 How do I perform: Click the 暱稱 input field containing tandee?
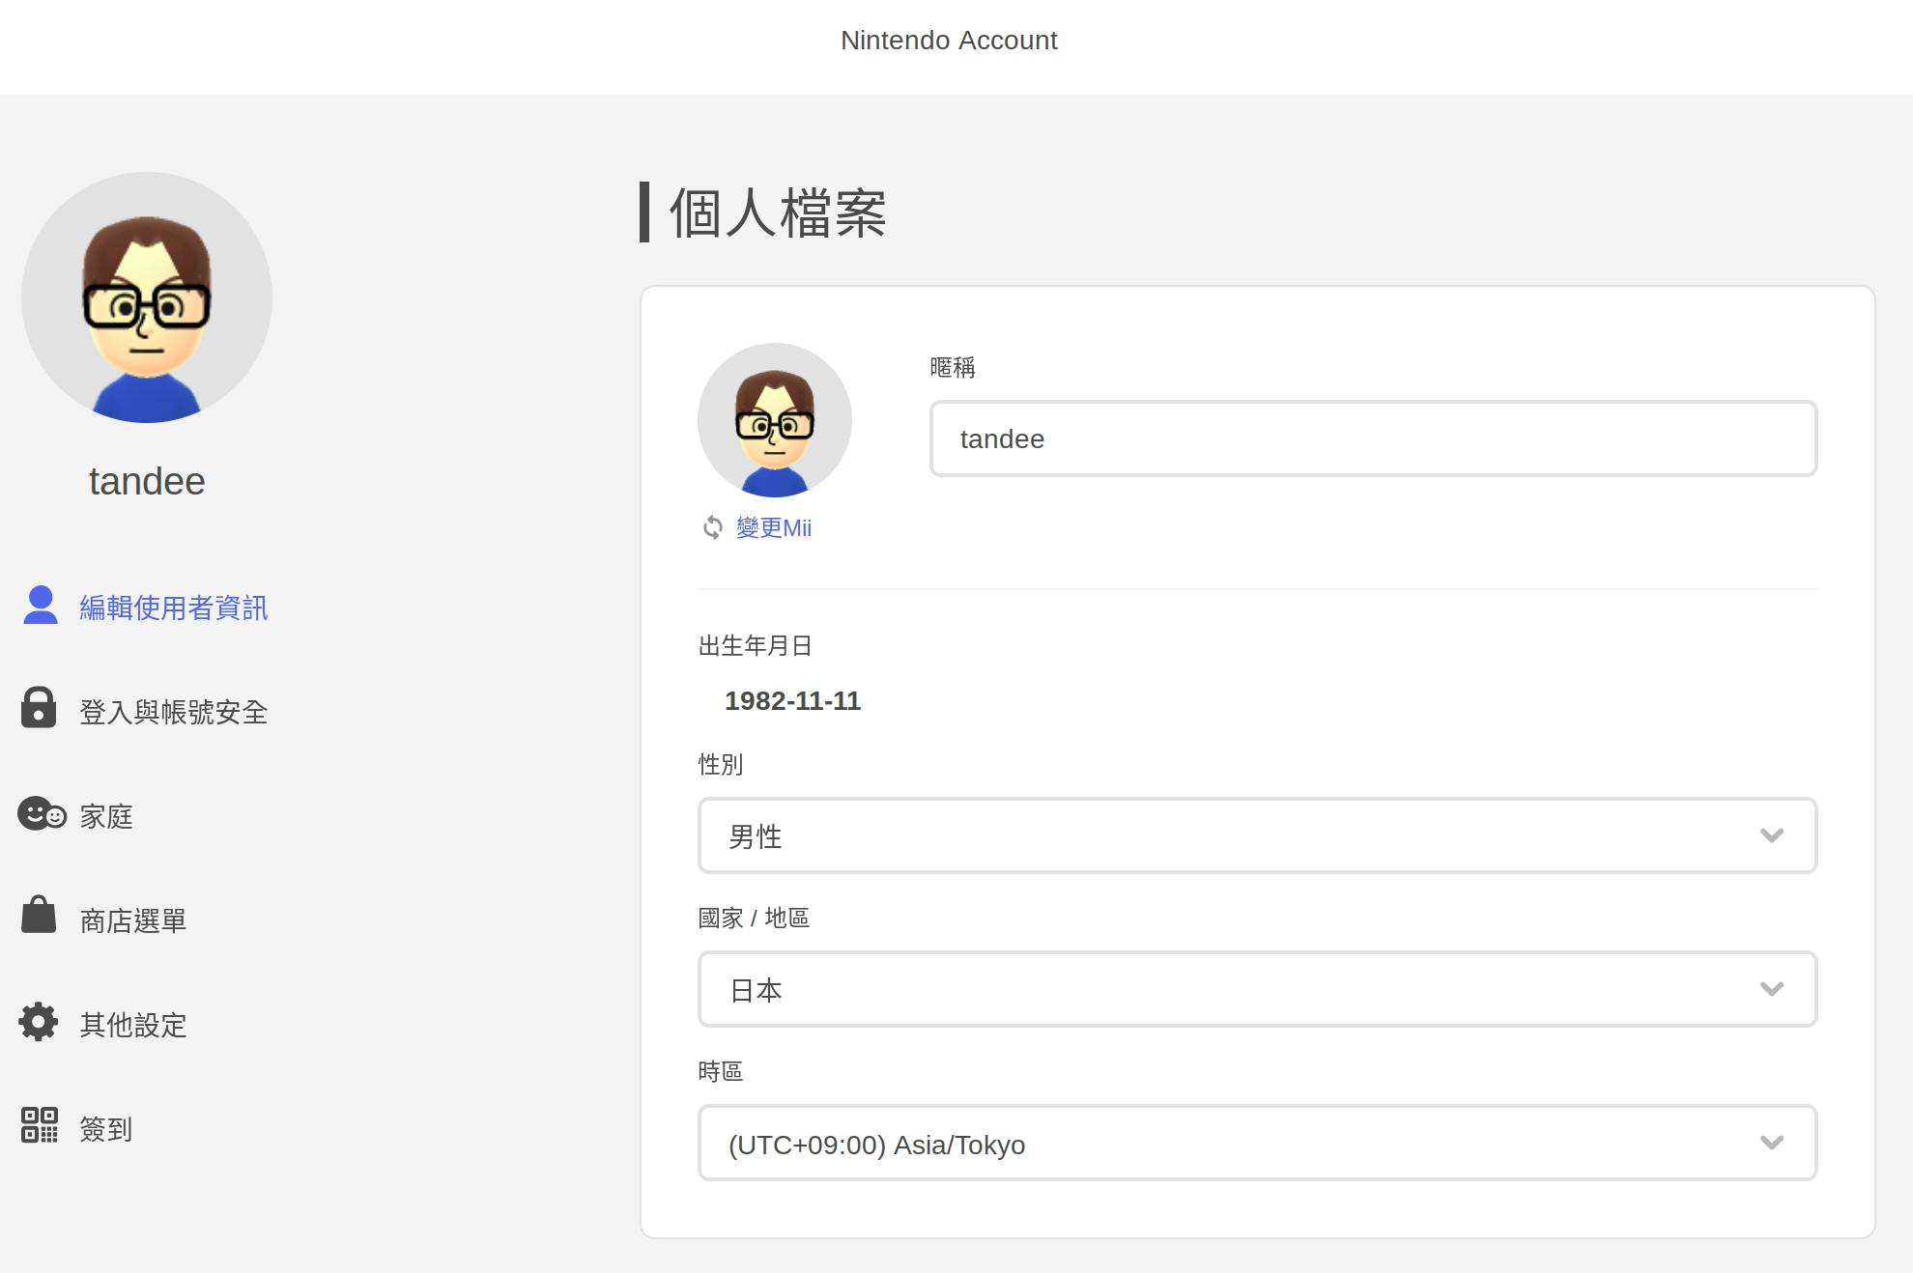[x=1373, y=438]
